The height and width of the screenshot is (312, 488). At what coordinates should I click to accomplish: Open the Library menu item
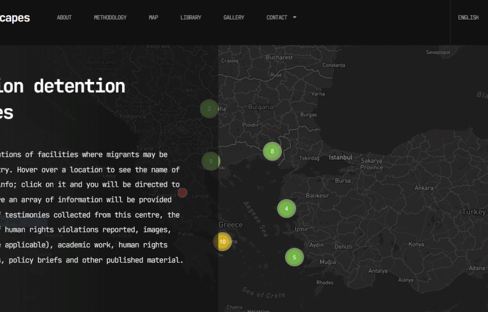[191, 18]
